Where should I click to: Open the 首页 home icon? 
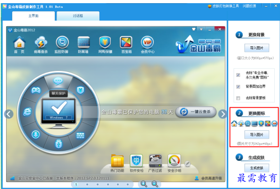19,42
